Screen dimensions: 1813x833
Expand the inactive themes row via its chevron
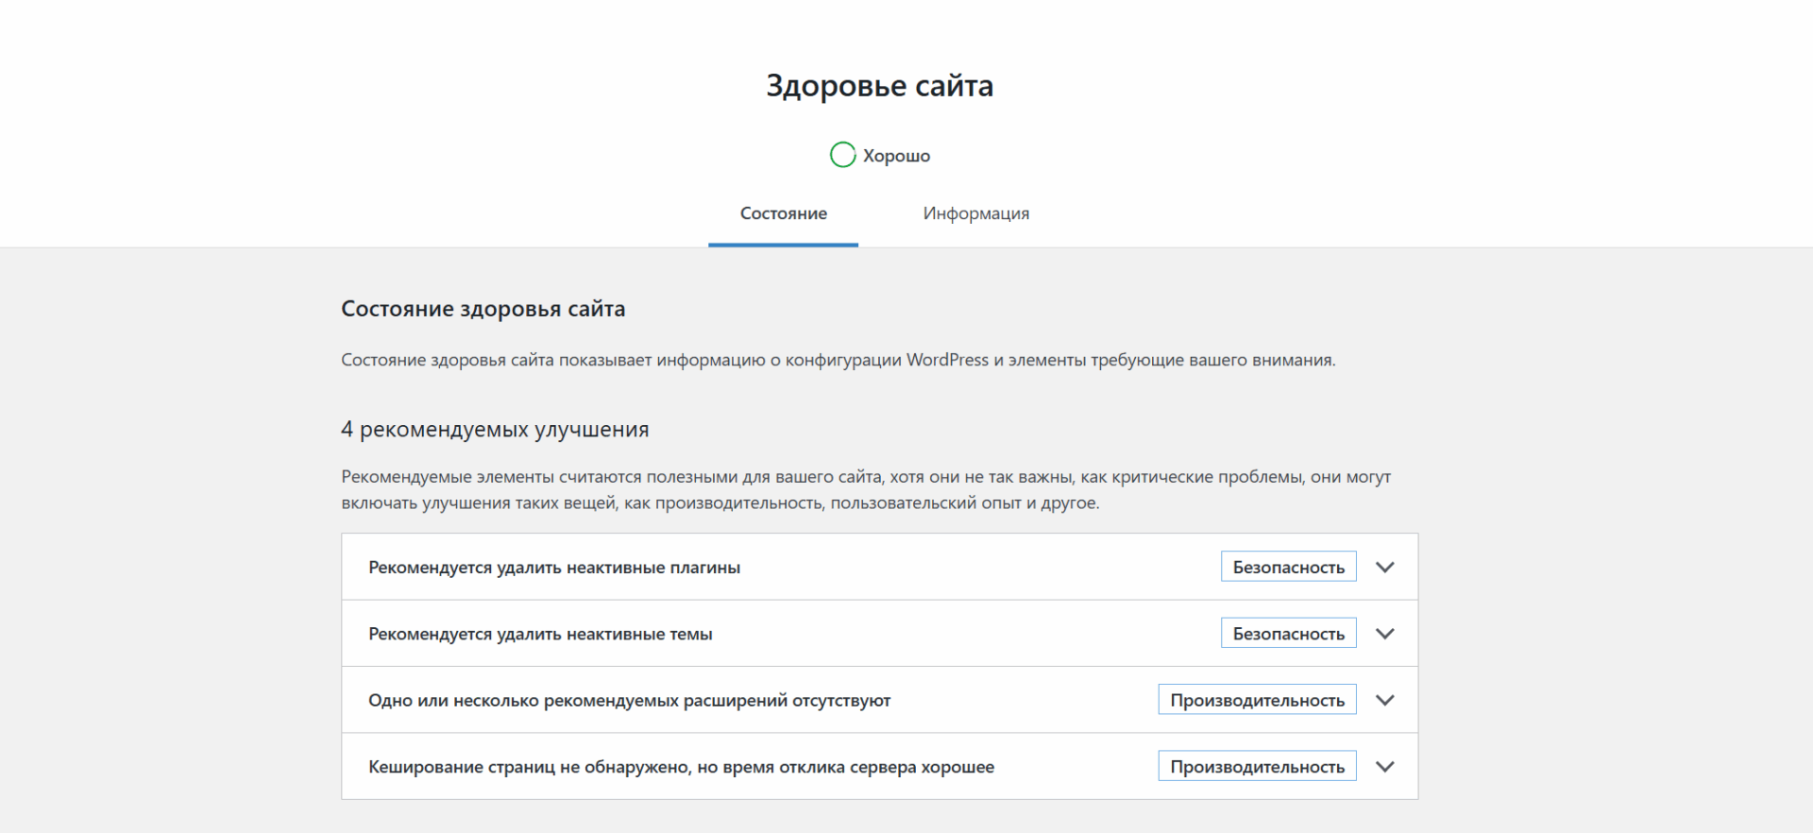1384,634
